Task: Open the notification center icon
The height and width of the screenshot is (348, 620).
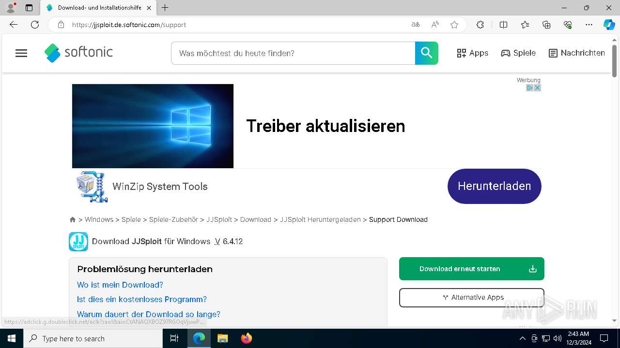Action: click(604, 338)
